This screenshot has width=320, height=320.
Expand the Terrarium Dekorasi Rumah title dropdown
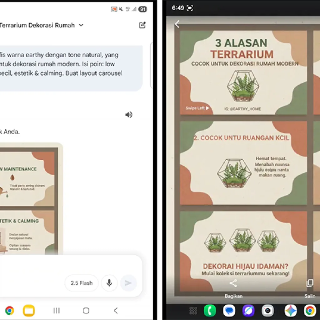81,25
